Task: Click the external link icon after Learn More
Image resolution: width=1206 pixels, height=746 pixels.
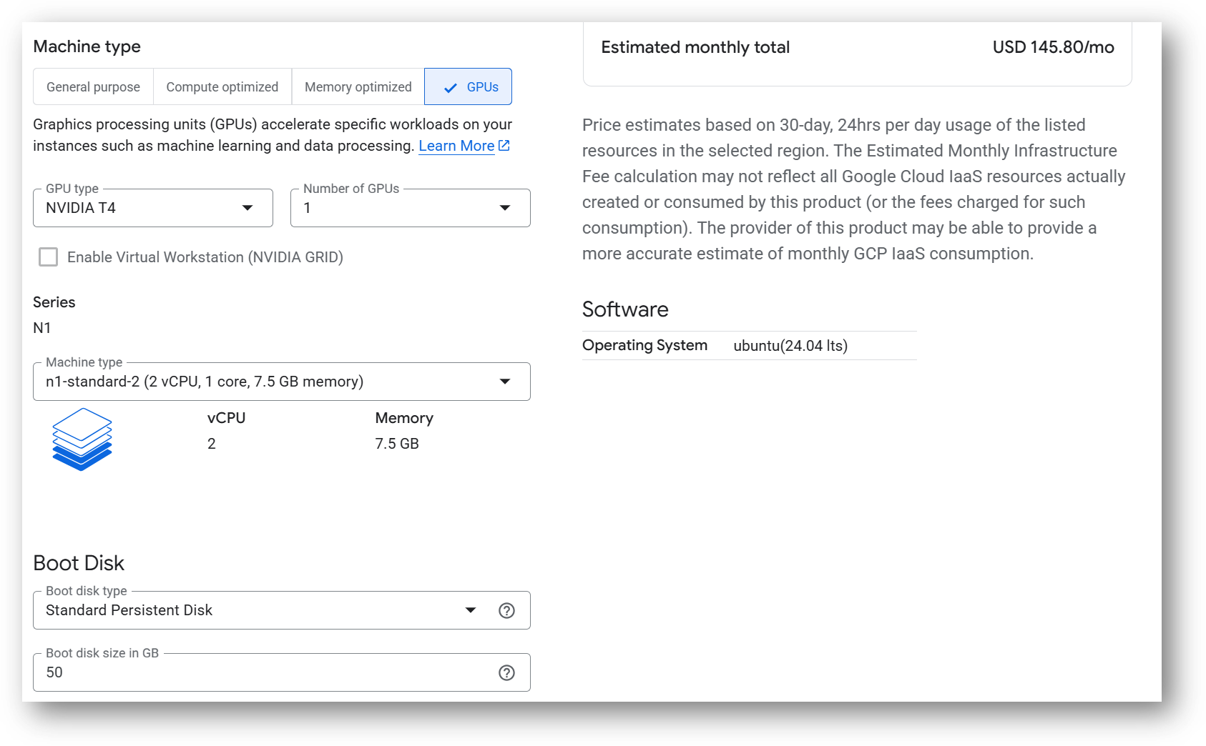Action: point(504,145)
